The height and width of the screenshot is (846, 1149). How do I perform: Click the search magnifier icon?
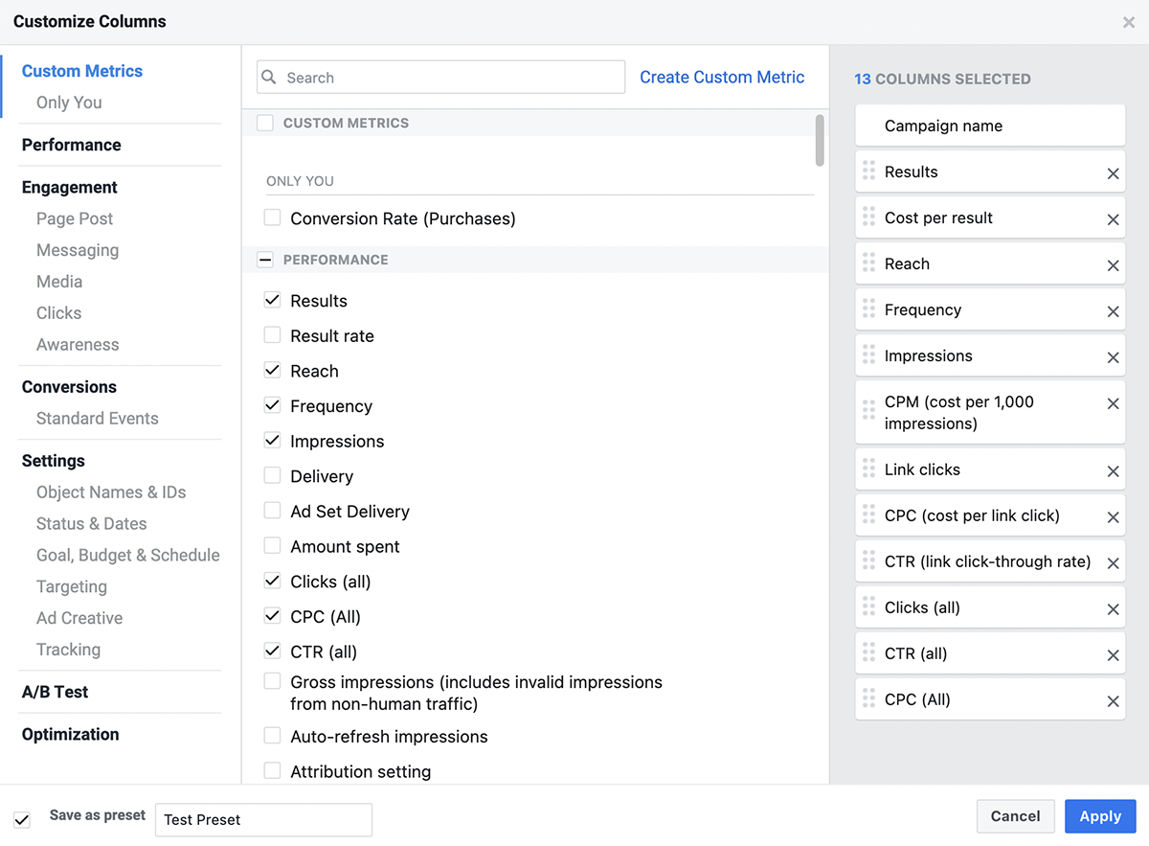tap(269, 78)
